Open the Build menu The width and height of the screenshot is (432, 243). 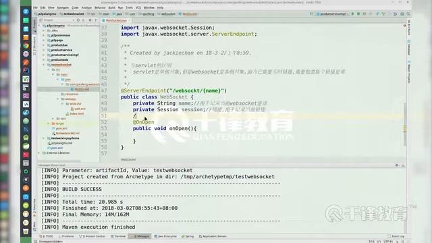[x=111, y=7]
